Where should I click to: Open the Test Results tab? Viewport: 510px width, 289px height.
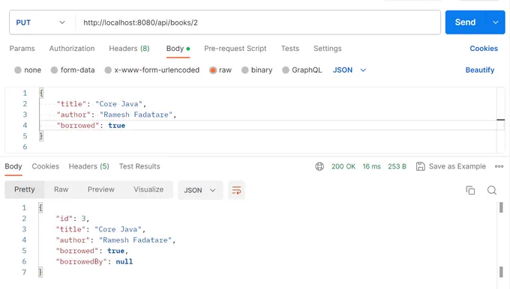[139, 166]
